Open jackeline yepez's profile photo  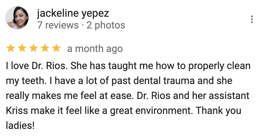pyautogui.click(x=17, y=18)
